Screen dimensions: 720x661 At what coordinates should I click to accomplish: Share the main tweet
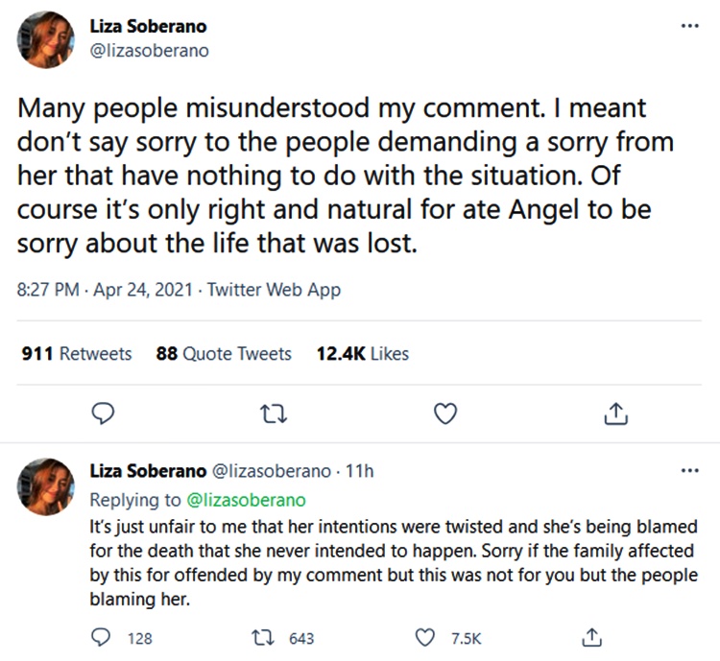coord(615,413)
